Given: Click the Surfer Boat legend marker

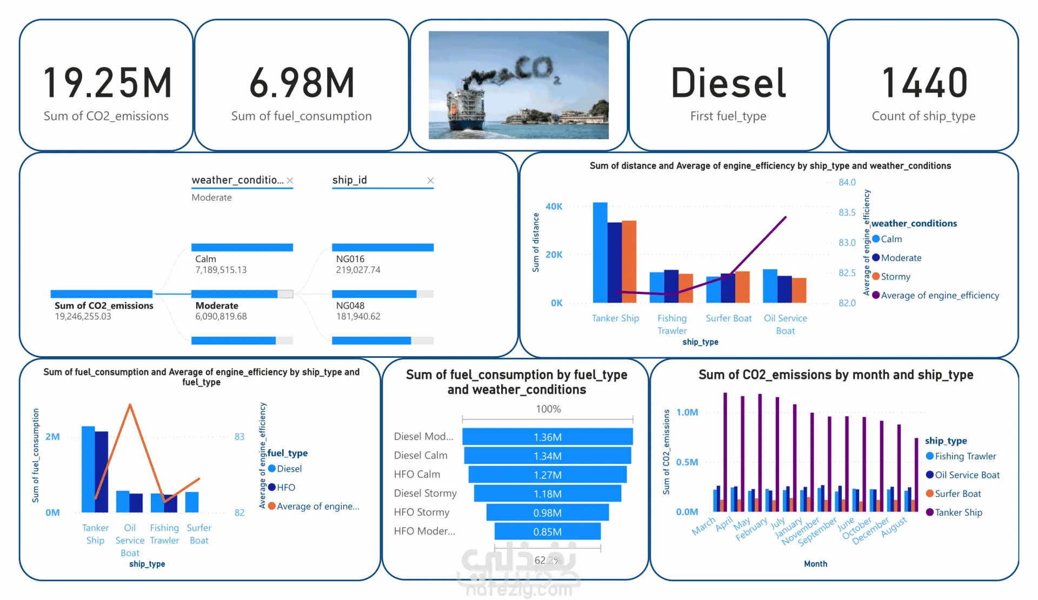Looking at the screenshot, I should click(x=930, y=494).
